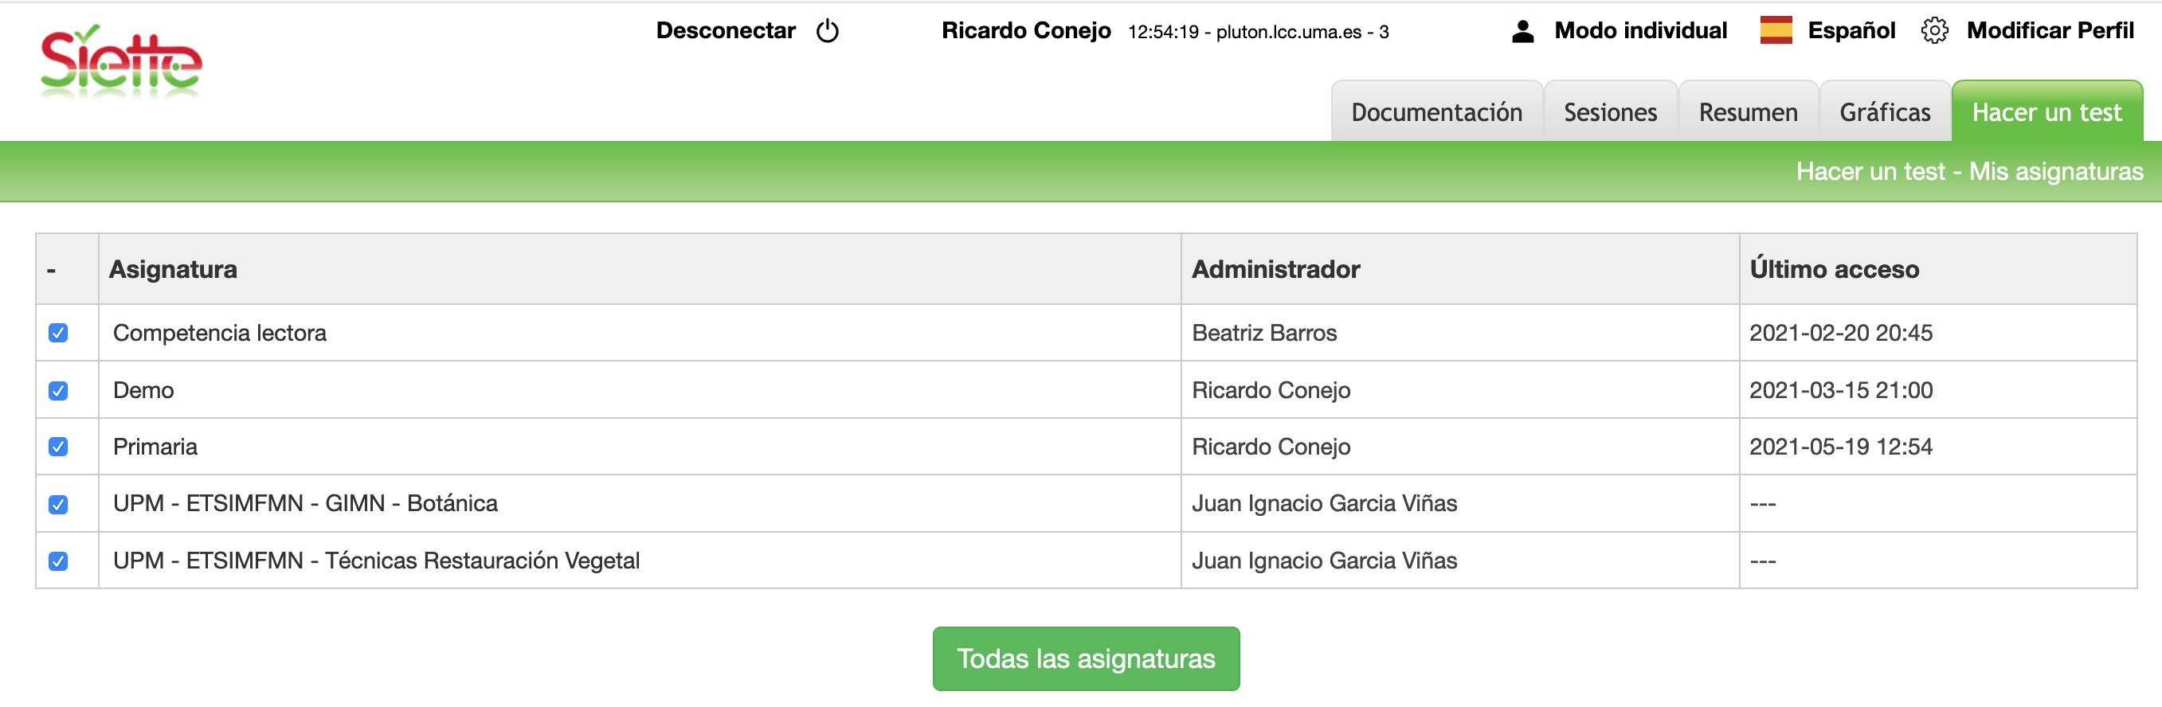Viewport: 2162px width, 707px height.
Task: Click the Siette logo
Action: (x=121, y=61)
